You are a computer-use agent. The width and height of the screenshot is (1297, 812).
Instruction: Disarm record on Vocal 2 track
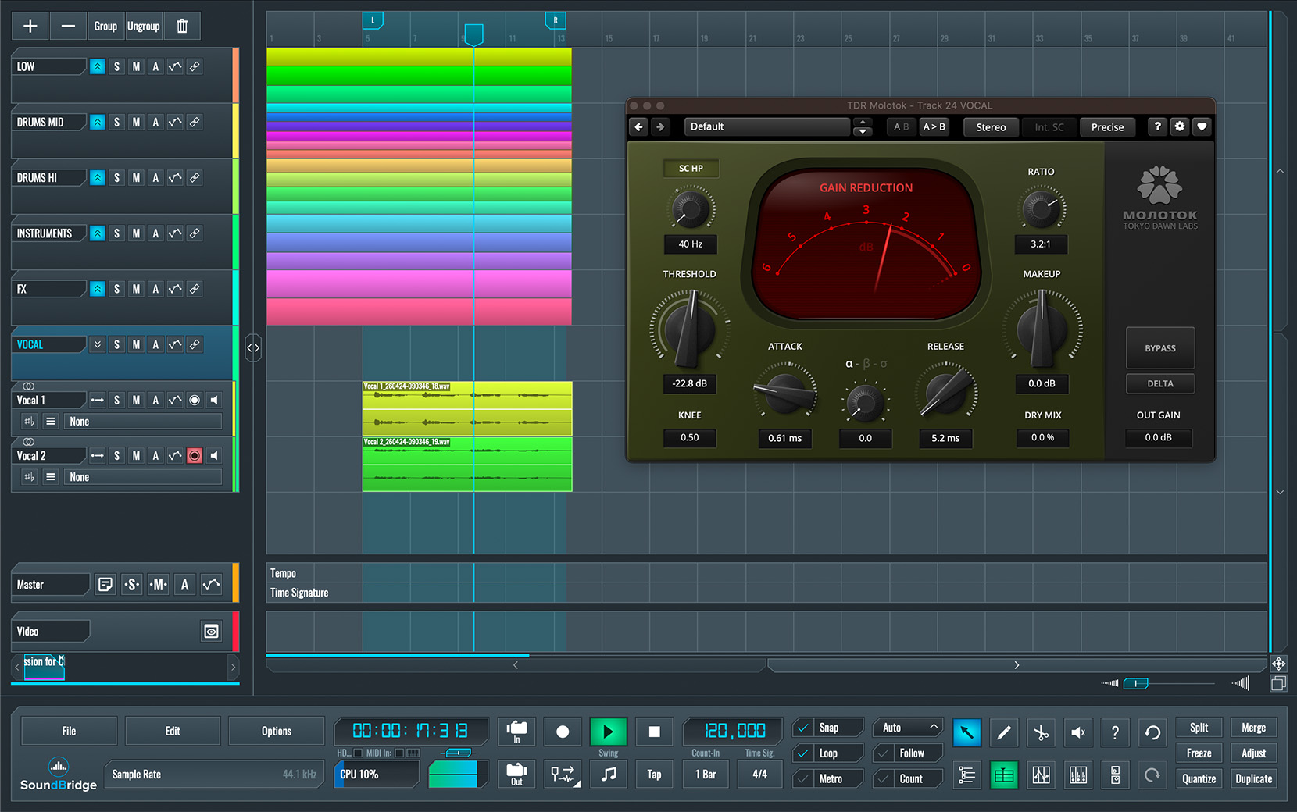[195, 456]
